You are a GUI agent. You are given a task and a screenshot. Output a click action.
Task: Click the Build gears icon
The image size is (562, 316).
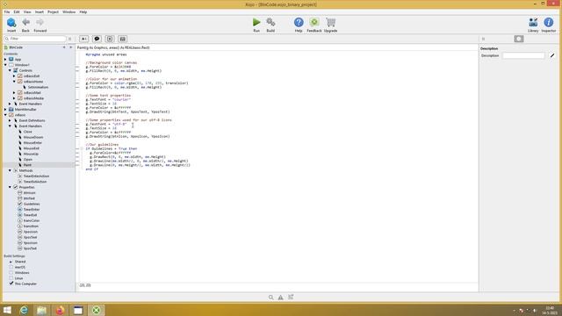pos(270,22)
